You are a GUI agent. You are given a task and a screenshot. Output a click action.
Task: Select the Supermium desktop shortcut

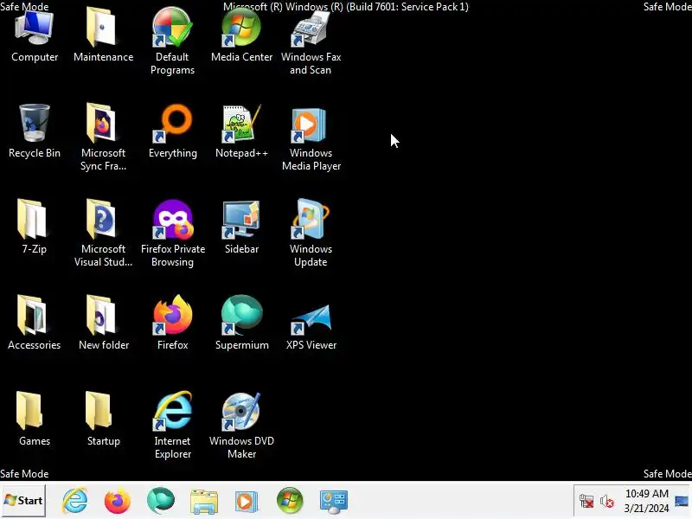tap(241, 323)
